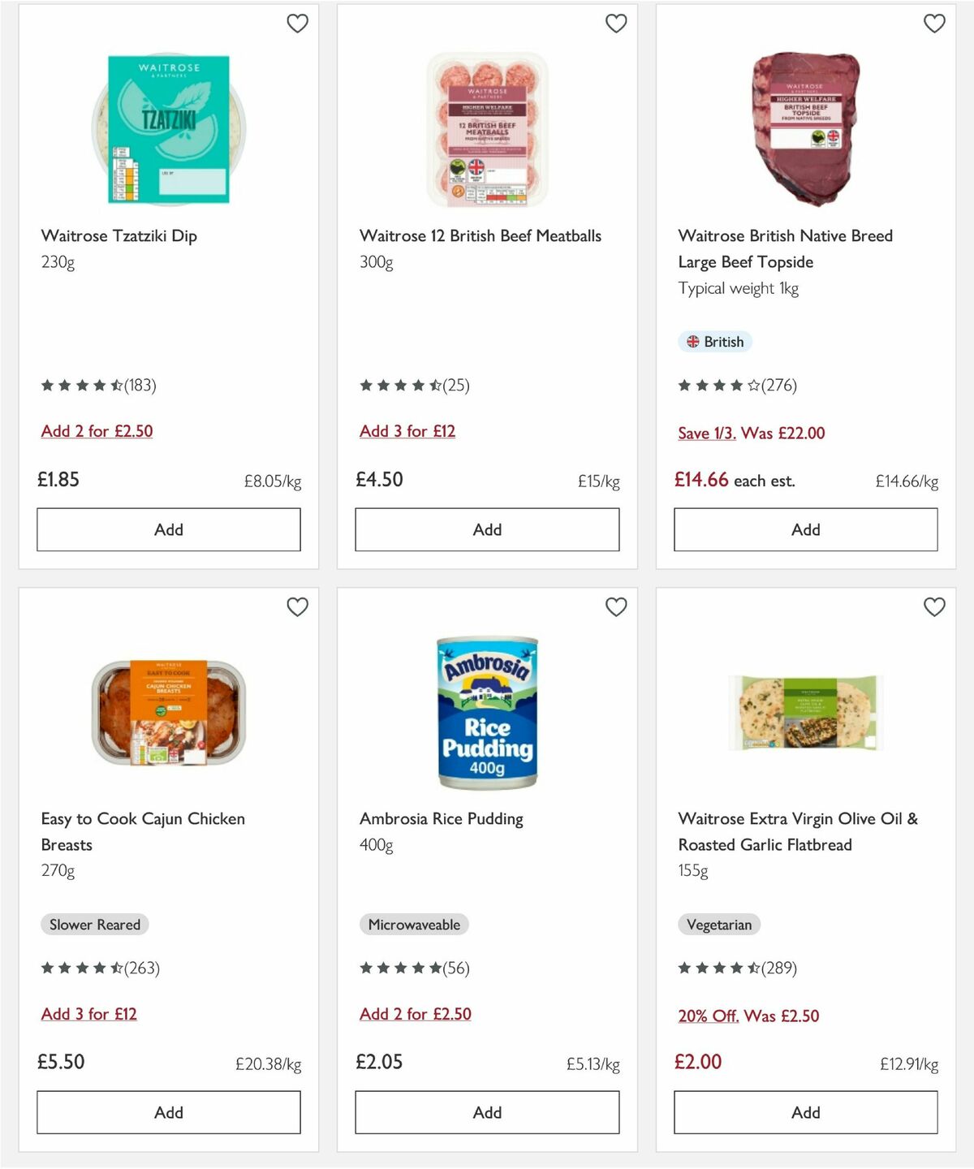Open the Add 2 for £2.50 offer details
The image size is (974, 1169).
click(97, 431)
